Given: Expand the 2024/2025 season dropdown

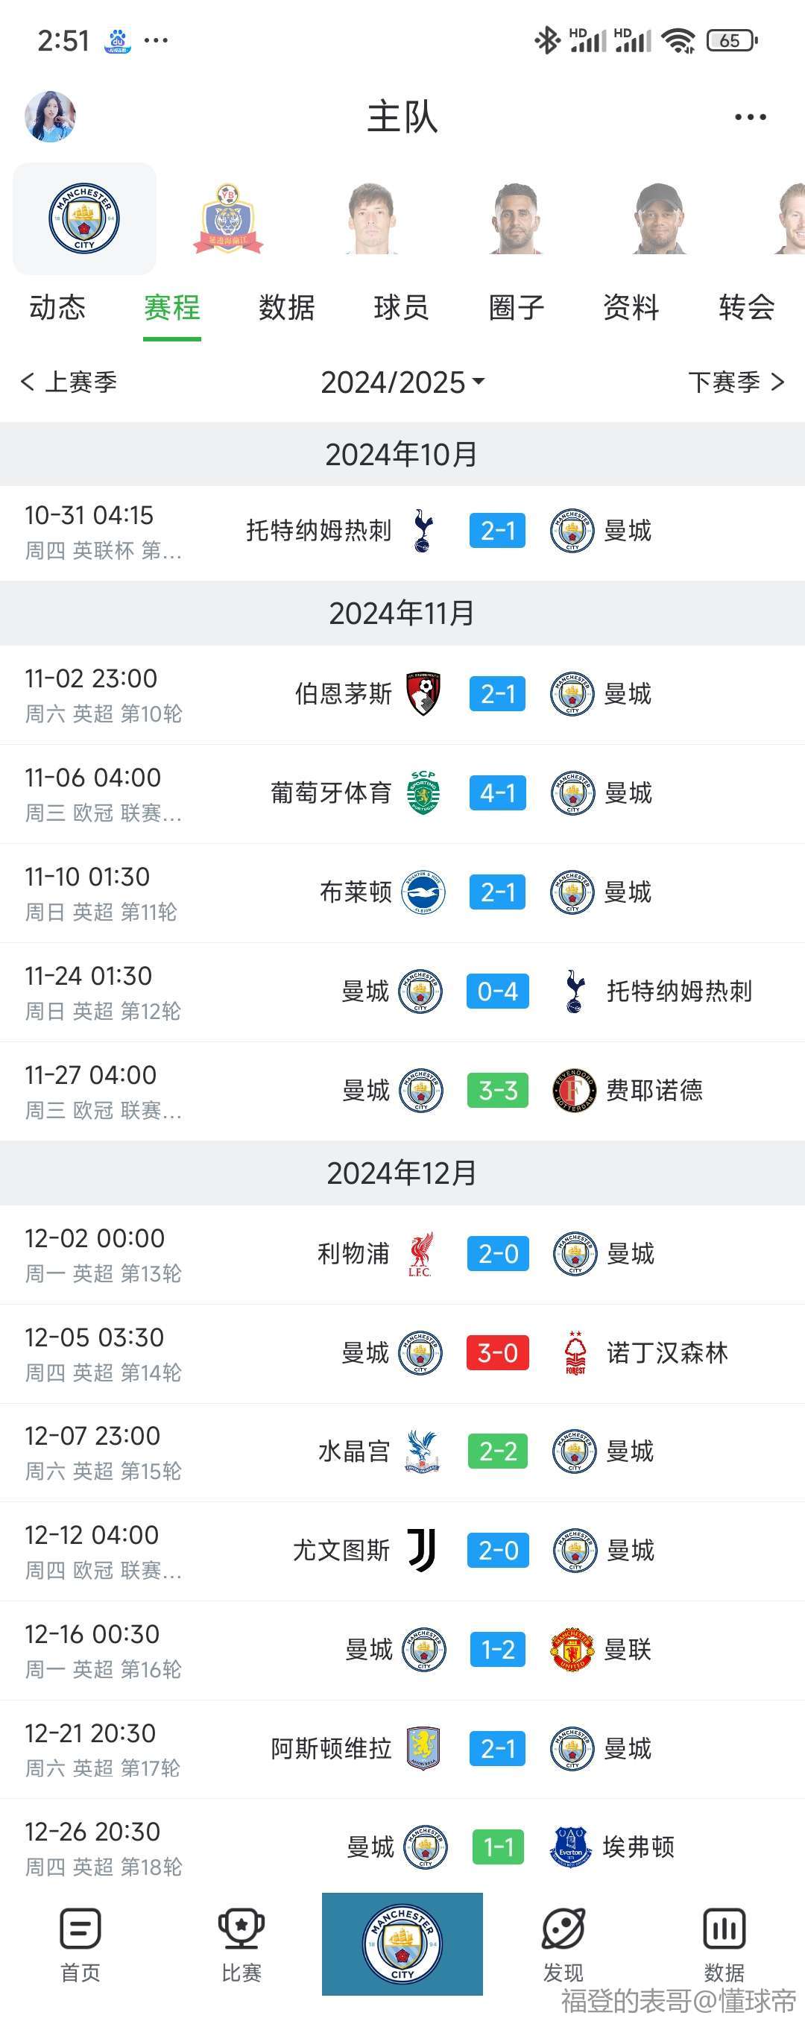Looking at the screenshot, I should coord(402,382).
